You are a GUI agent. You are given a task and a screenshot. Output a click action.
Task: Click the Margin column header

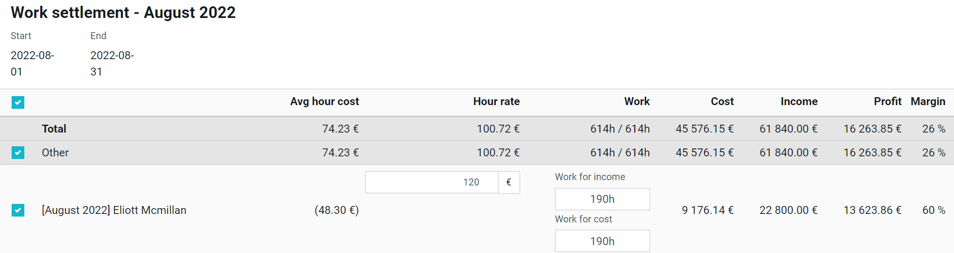(928, 101)
